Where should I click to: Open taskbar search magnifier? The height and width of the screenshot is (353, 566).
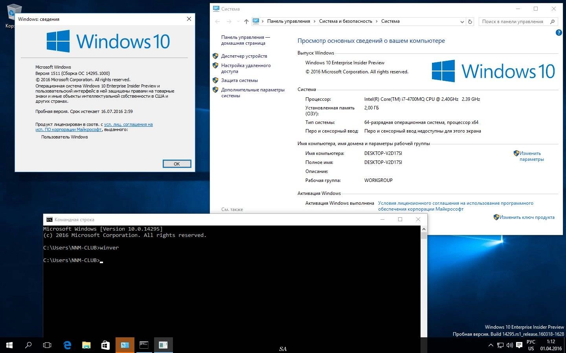point(28,345)
